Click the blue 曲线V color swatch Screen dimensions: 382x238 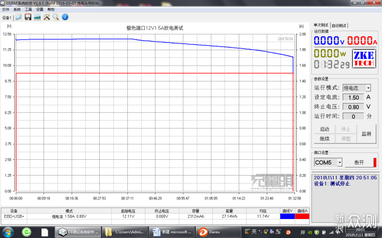click(288, 216)
